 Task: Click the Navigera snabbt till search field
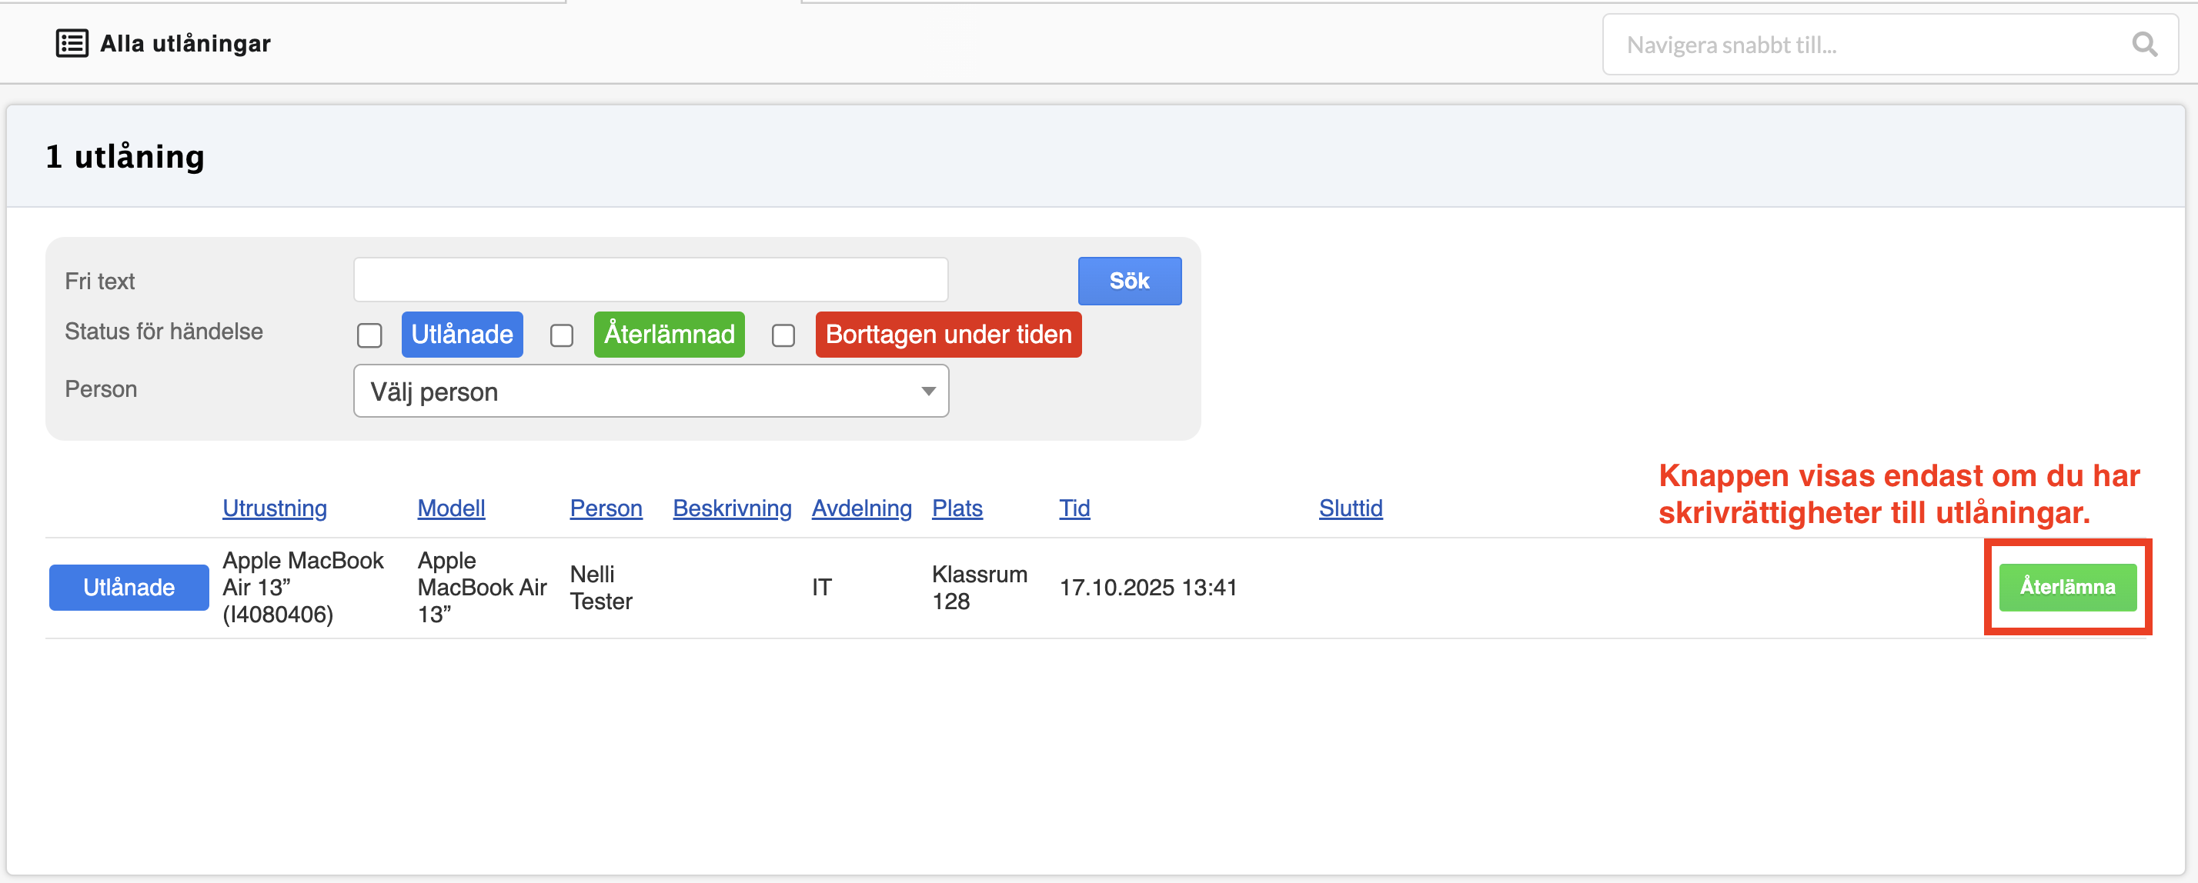[1869, 45]
